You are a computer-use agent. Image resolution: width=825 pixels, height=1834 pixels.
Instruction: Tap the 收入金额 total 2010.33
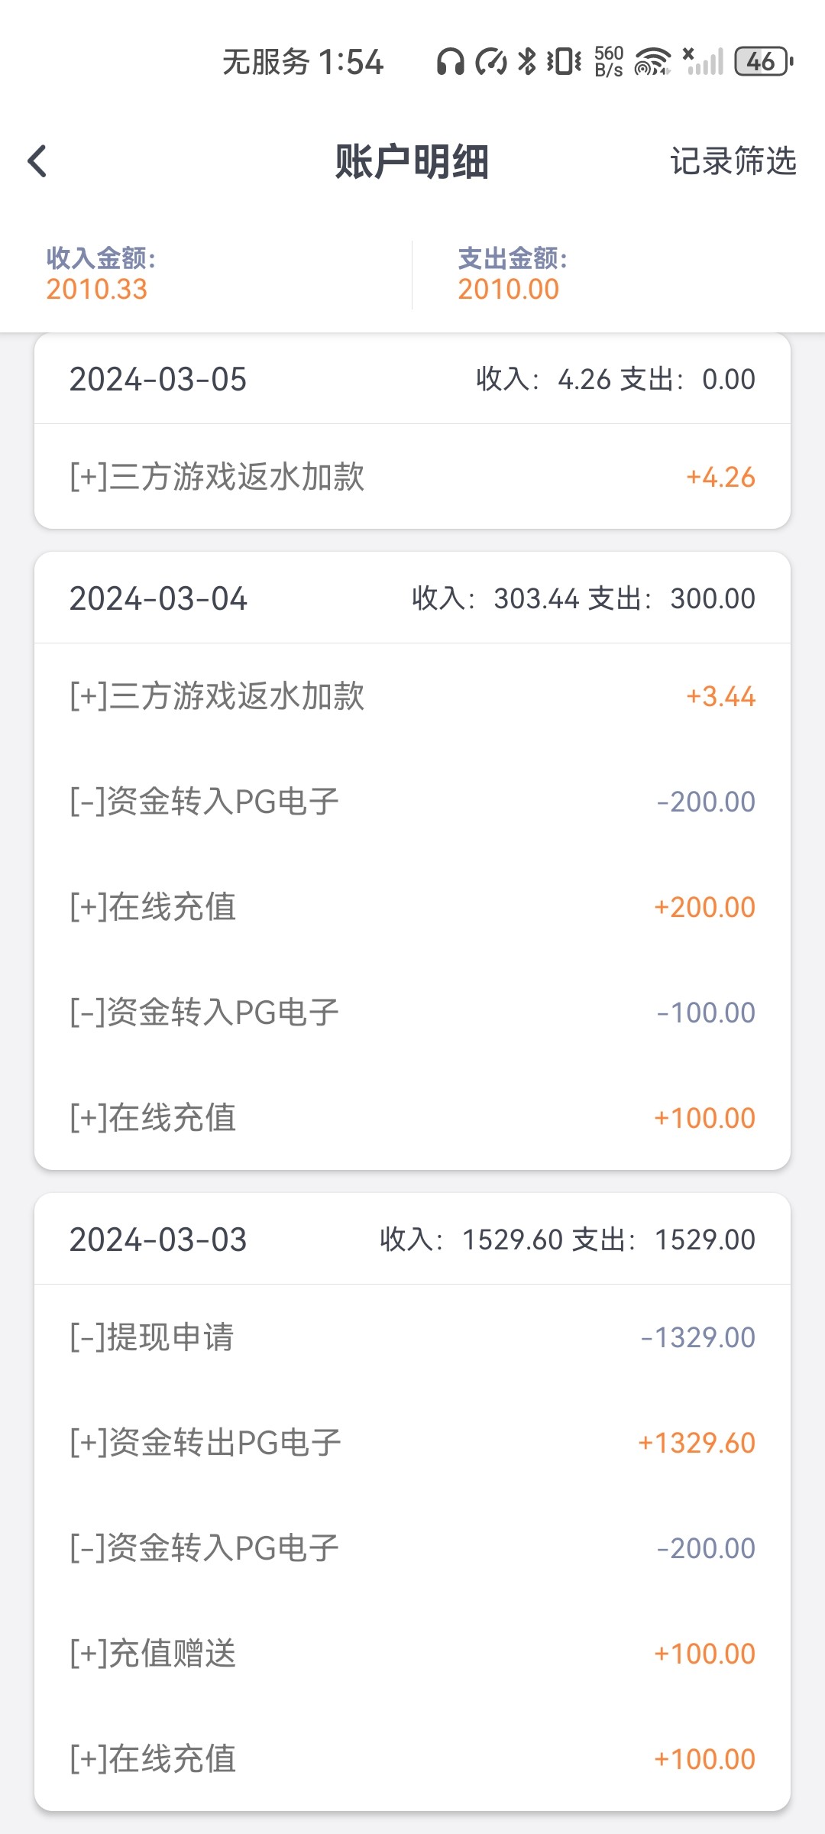[97, 289]
